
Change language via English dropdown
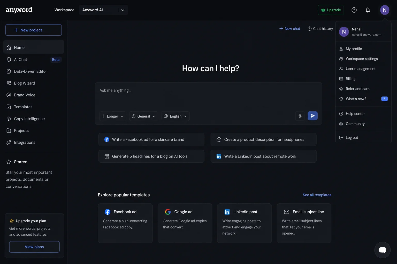pos(175,116)
